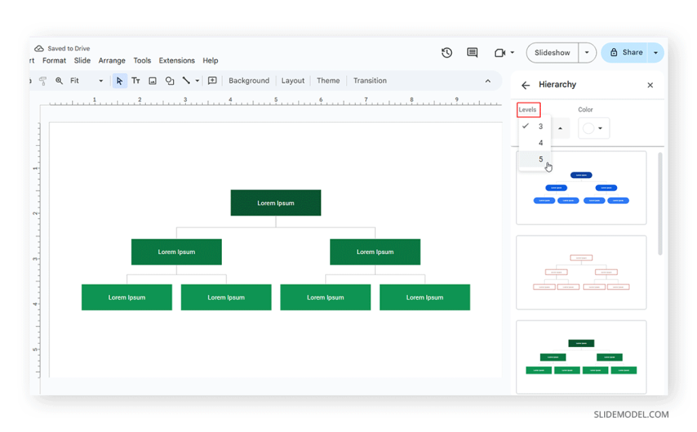Click the Share button
This screenshot has height=432, width=697.
pos(626,53)
